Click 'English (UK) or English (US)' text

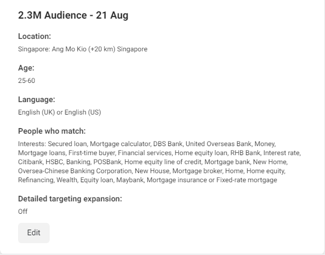click(59, 112)
